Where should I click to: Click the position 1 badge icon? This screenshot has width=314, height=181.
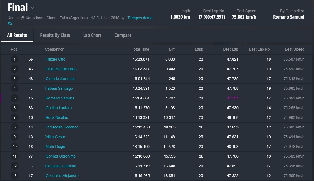point(15,59)
